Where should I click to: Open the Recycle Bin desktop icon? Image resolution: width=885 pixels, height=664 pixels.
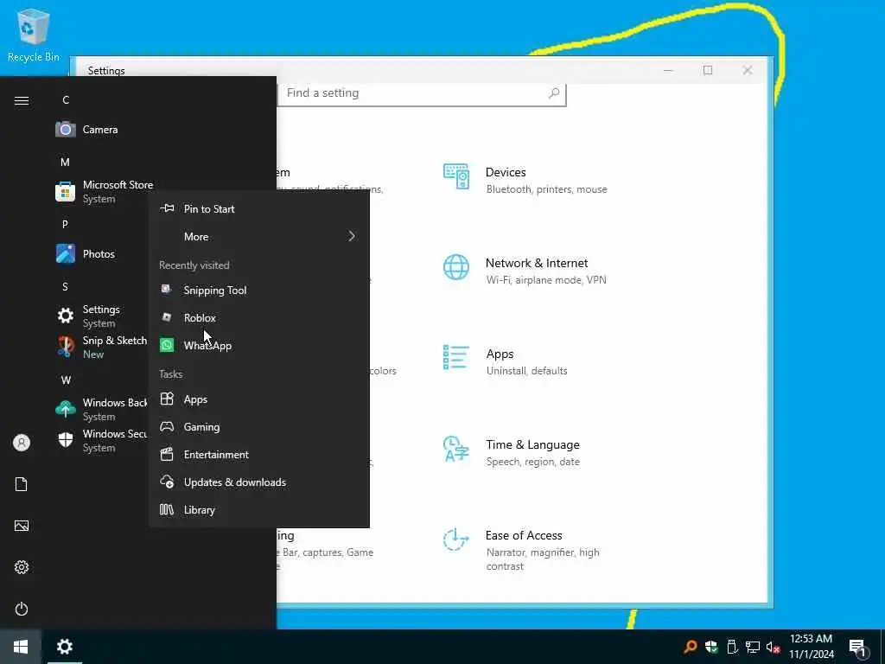click(33, 35)
